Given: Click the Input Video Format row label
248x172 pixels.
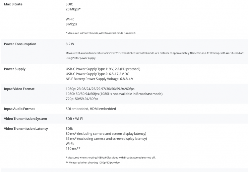Looking at the screenshot, I should coord(19,89).
